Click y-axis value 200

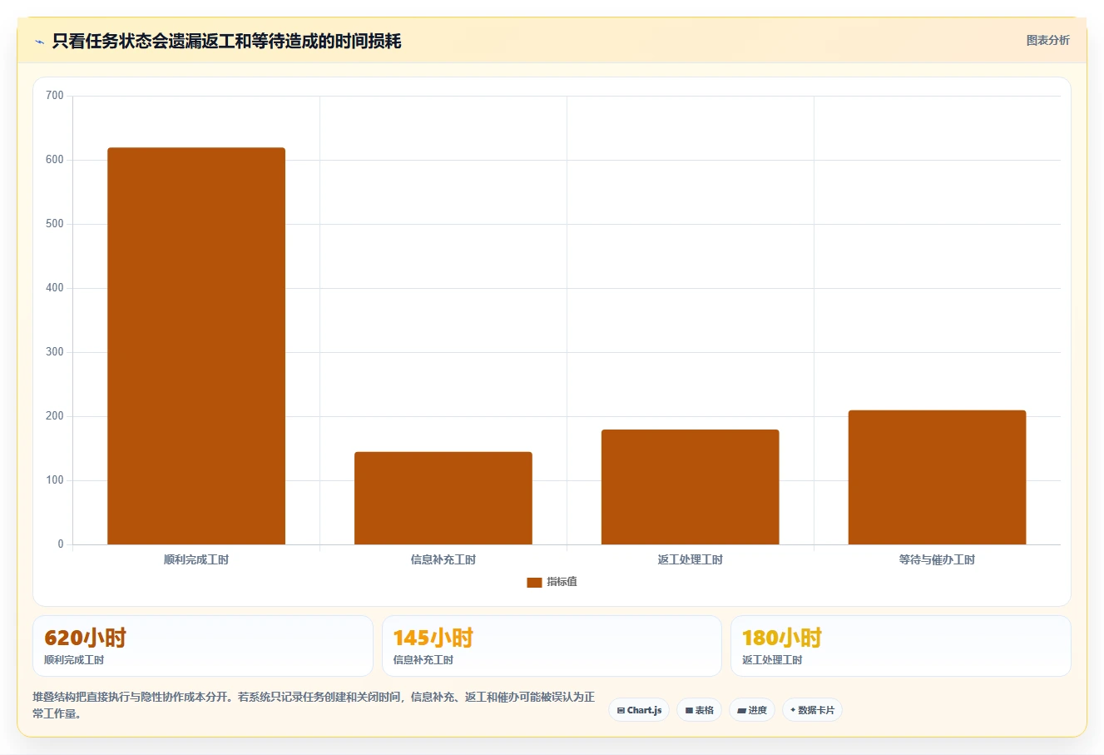(55, 416)
